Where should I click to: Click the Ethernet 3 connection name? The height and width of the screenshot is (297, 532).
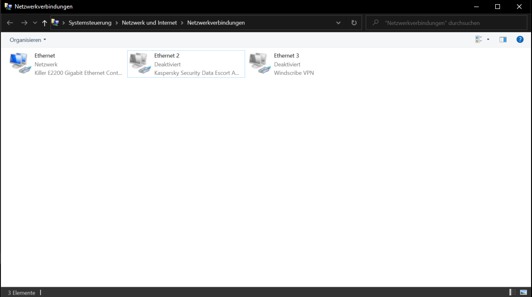tap(286, 56)
